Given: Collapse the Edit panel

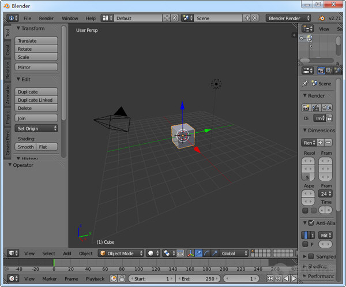Looking at the screenshot, I should [x=18, y=79].
